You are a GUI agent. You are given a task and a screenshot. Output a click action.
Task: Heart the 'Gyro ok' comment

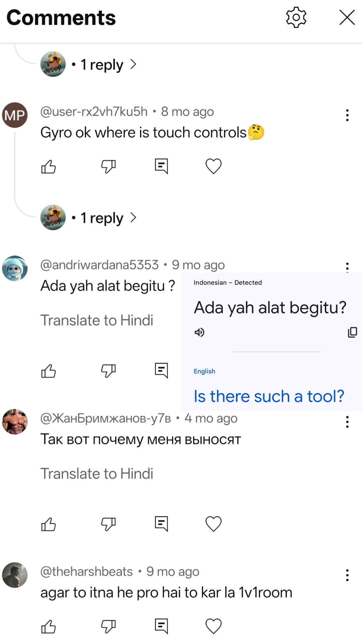(214, 166)
